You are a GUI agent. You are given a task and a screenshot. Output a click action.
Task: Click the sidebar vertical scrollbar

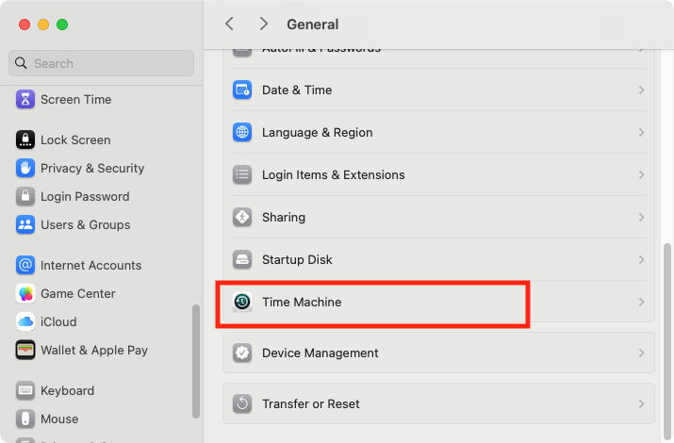(196, 361)
